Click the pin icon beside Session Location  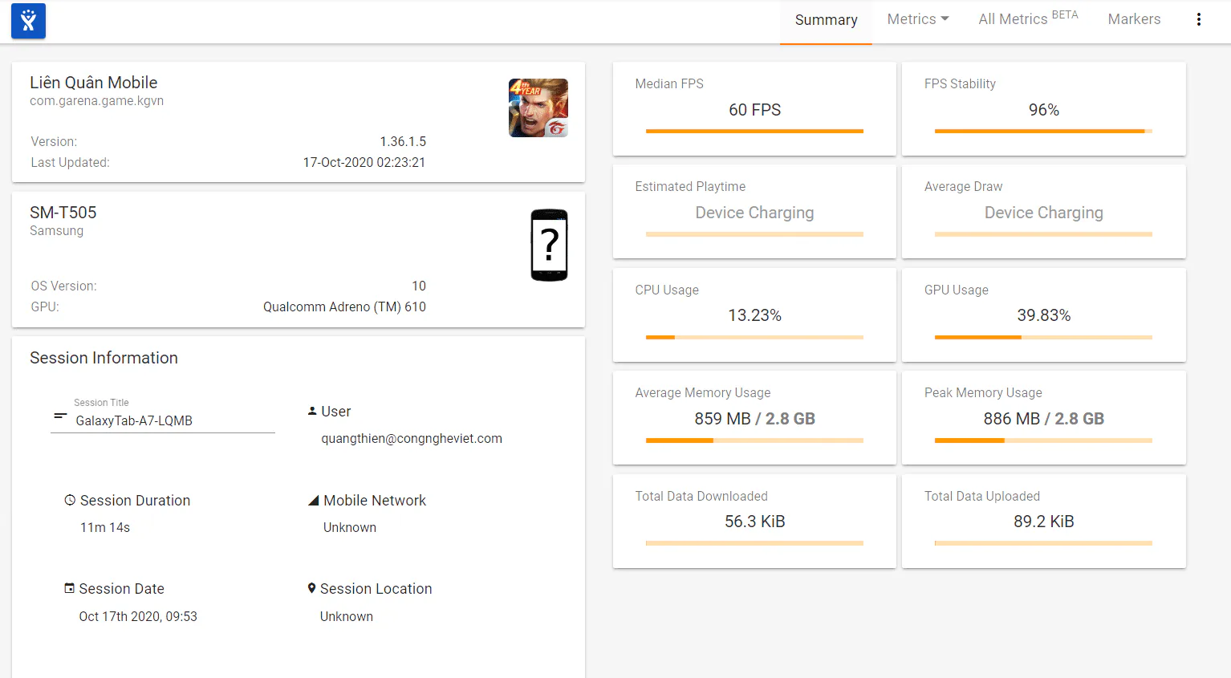(x=311, y=588)
